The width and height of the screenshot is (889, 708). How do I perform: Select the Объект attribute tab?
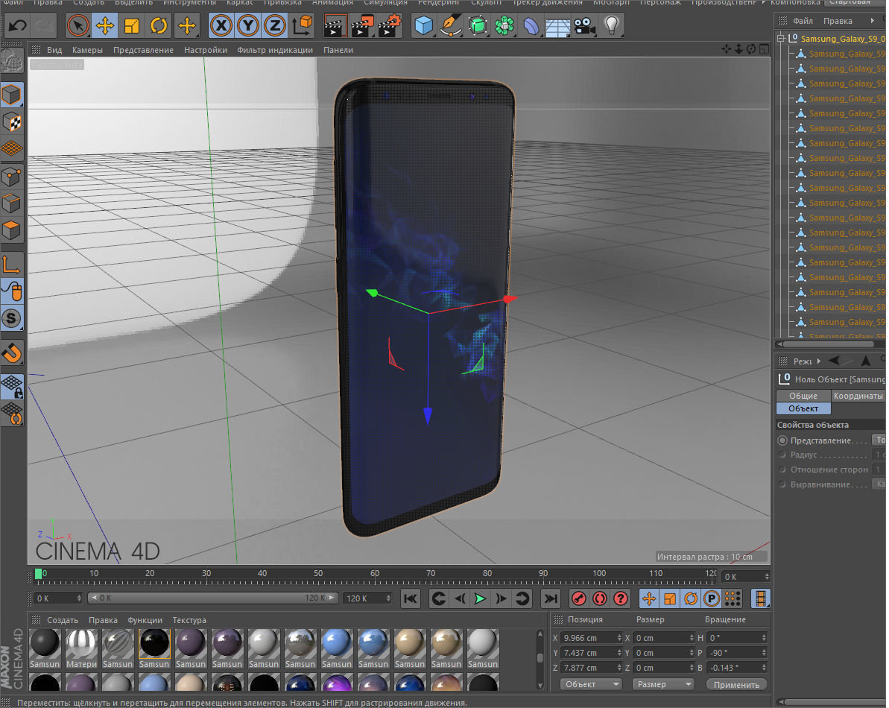[x=803, y=408]
